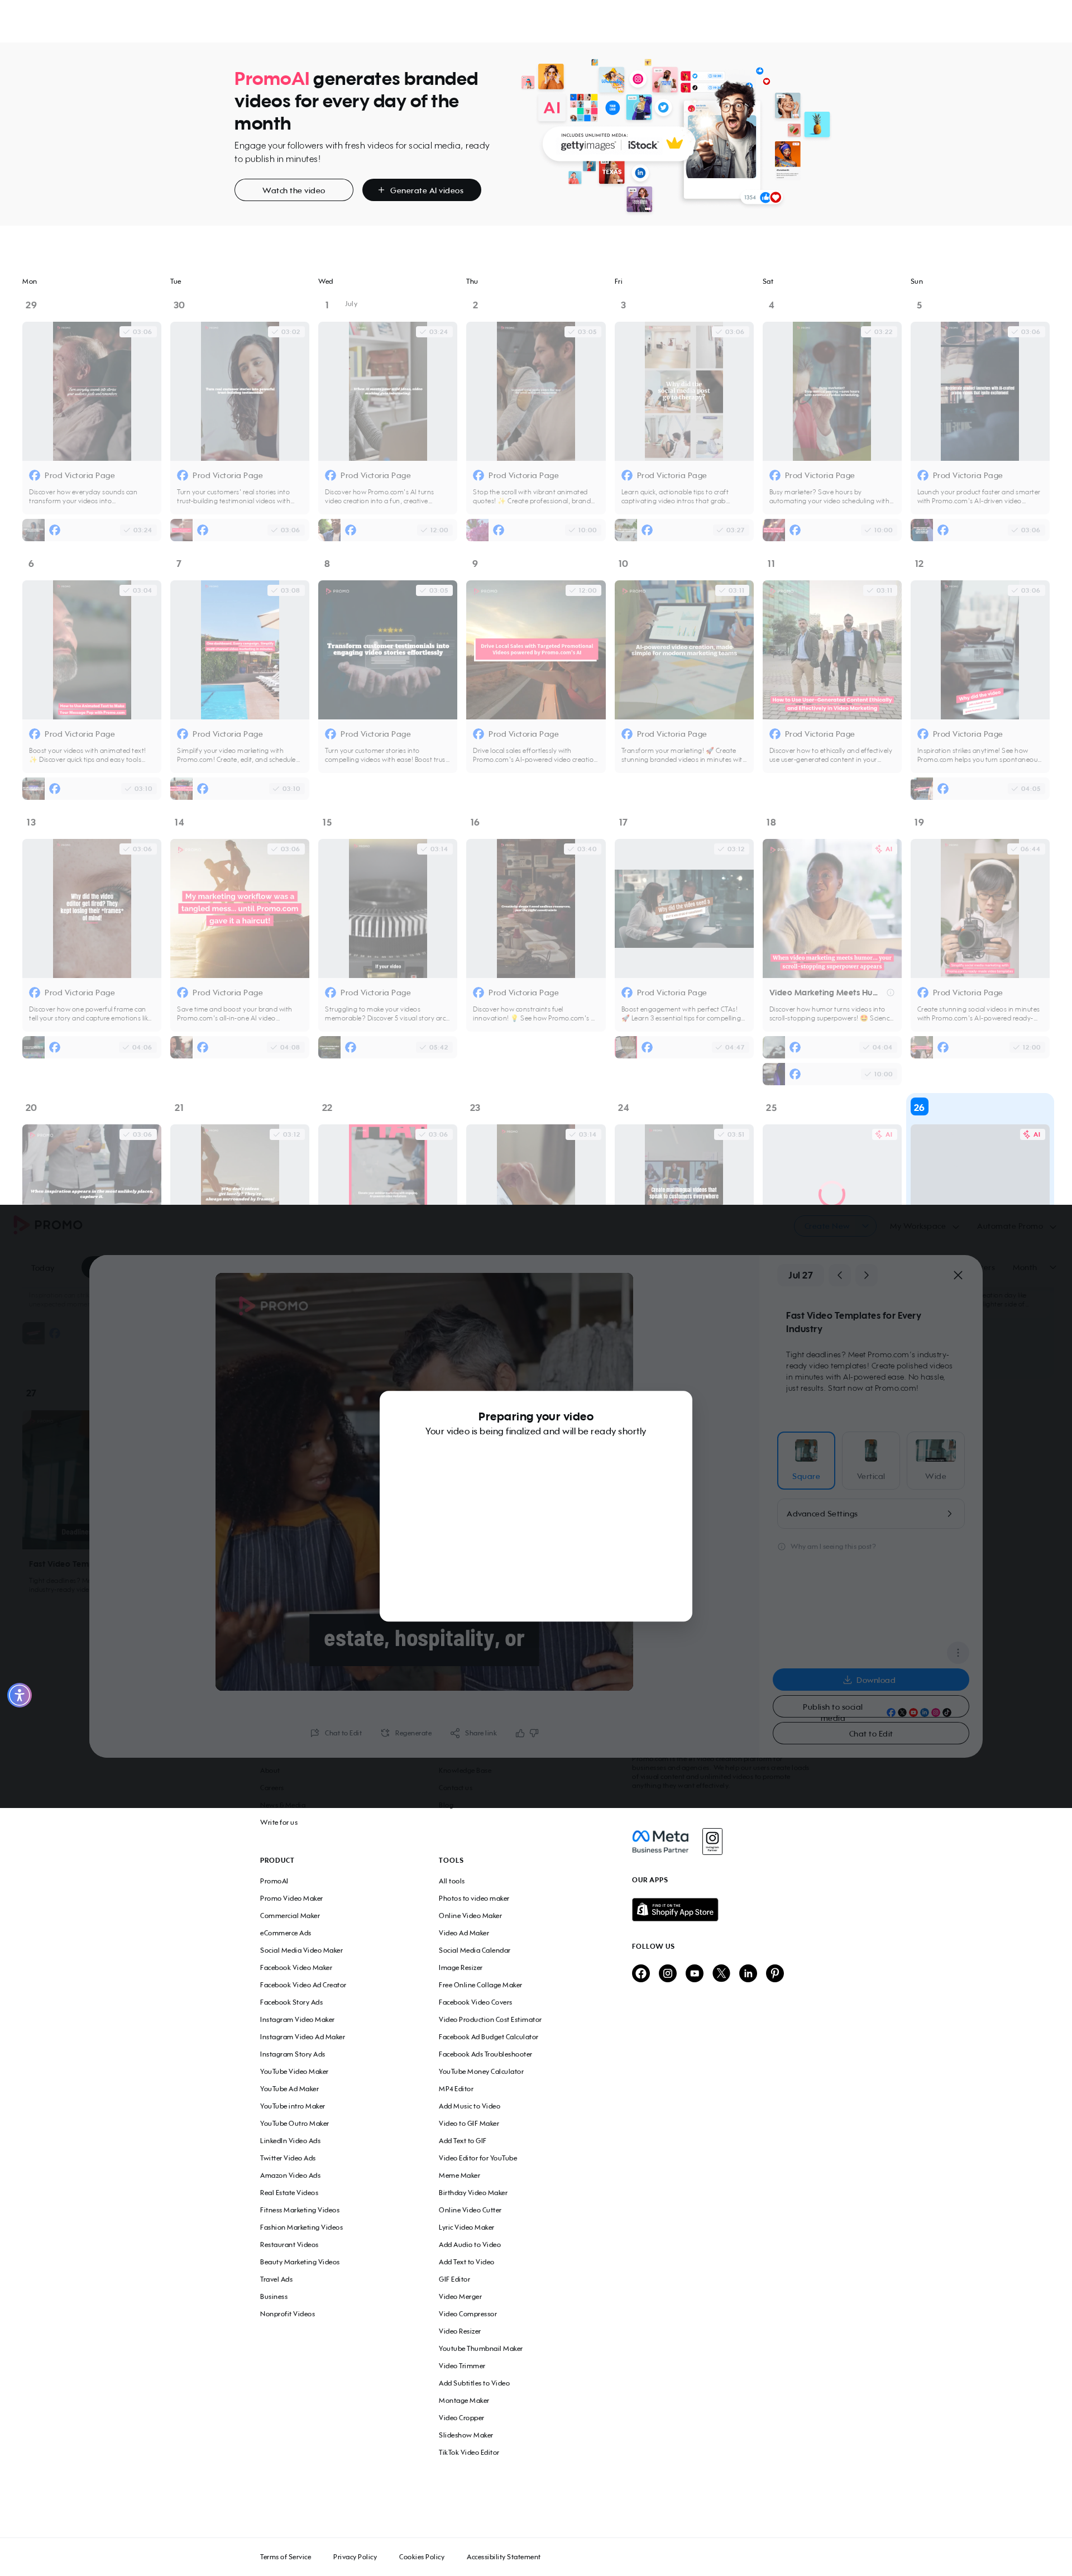
Task: Click the AI badge on the day 18 card
Action: [883, 849]
